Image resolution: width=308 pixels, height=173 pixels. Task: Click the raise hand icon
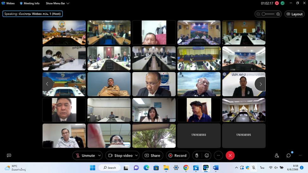pyautogui.click(x=197, y=155)
